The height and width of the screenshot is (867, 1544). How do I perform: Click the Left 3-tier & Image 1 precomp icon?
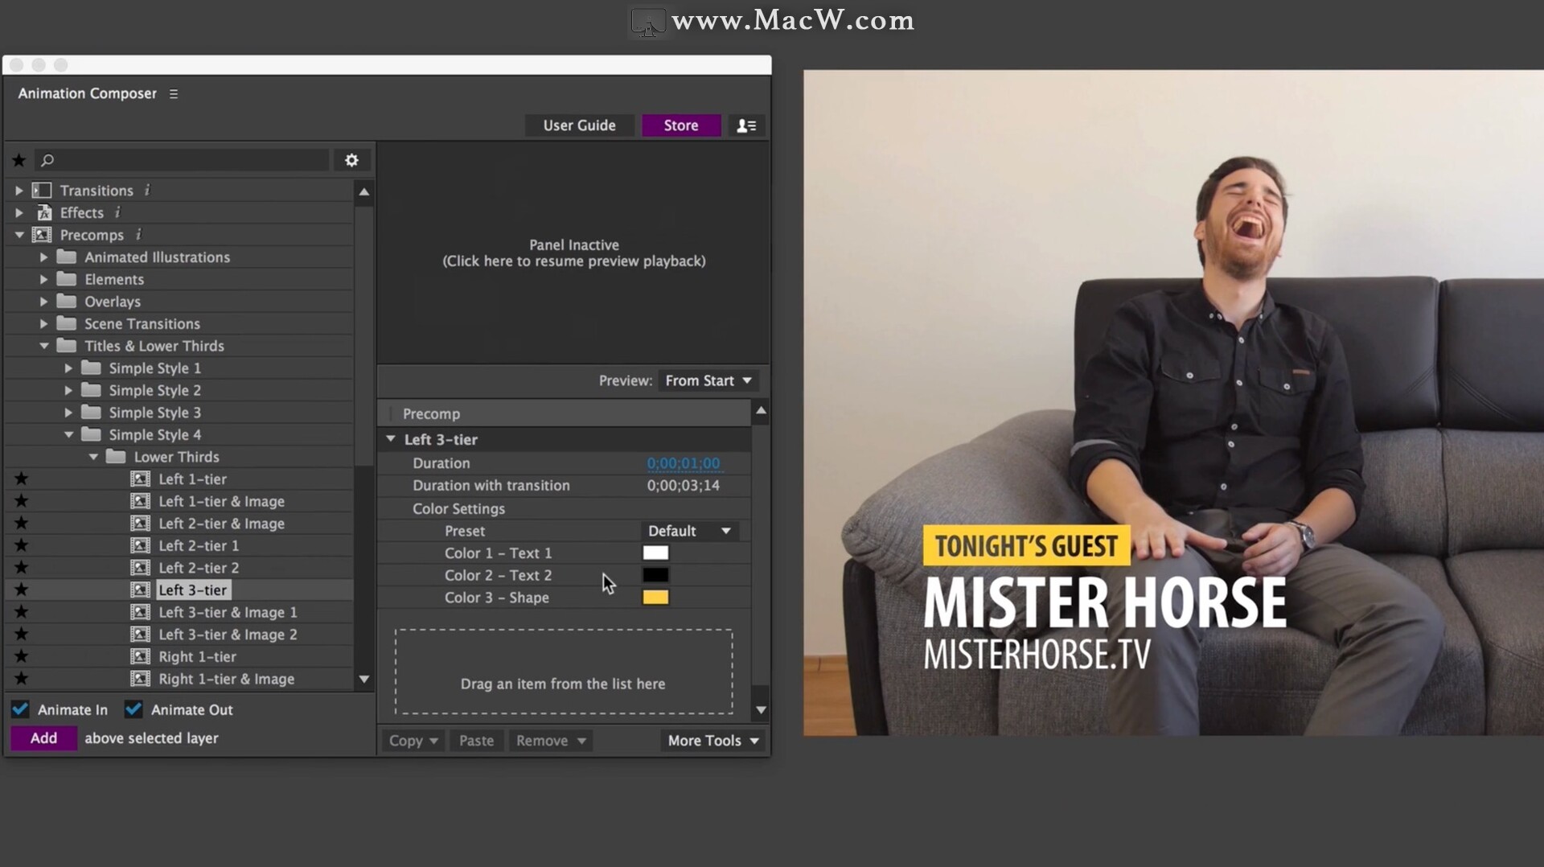140,613
